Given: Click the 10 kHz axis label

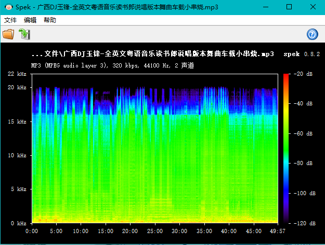Looking at the screenshot, I should (17, 155).
